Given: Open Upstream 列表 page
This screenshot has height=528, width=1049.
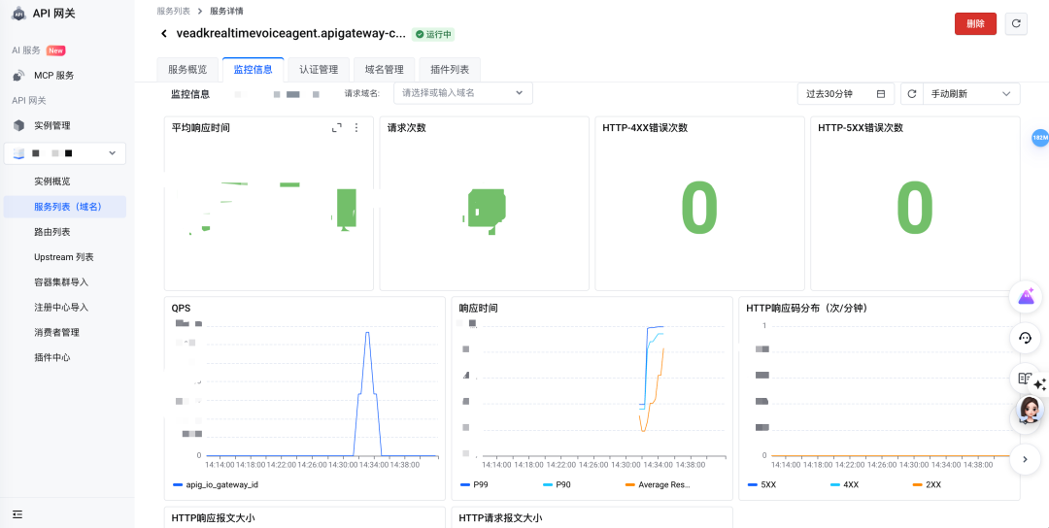Looking at the screenshot, I should (x=64, y=257).
